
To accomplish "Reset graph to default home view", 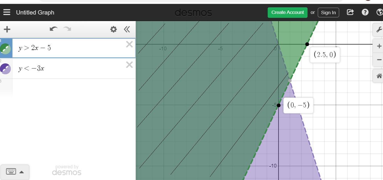I will [x=379, y=76].
